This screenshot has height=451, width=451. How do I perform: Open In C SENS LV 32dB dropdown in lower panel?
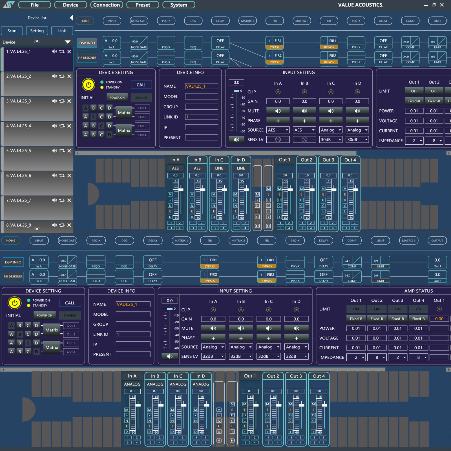269,356
